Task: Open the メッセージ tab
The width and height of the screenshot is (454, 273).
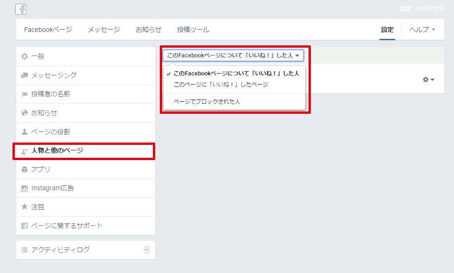Action: tap(104, 30)
